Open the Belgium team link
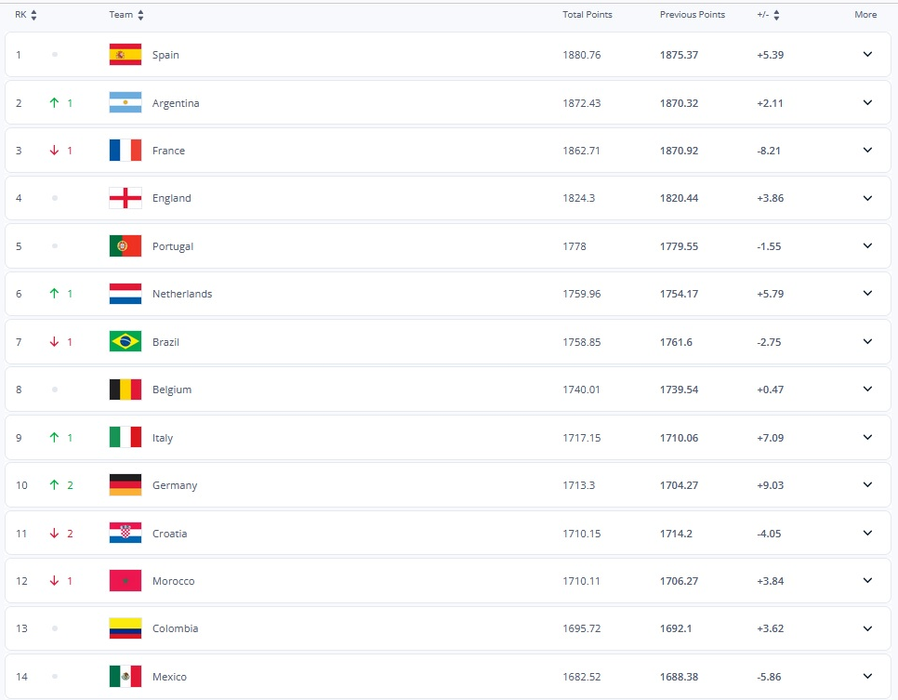The width and height of the screenshot is (898, 700). pos(172,390)
